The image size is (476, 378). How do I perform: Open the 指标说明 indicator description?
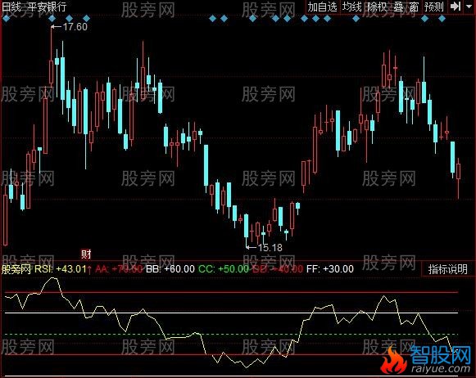448,269
